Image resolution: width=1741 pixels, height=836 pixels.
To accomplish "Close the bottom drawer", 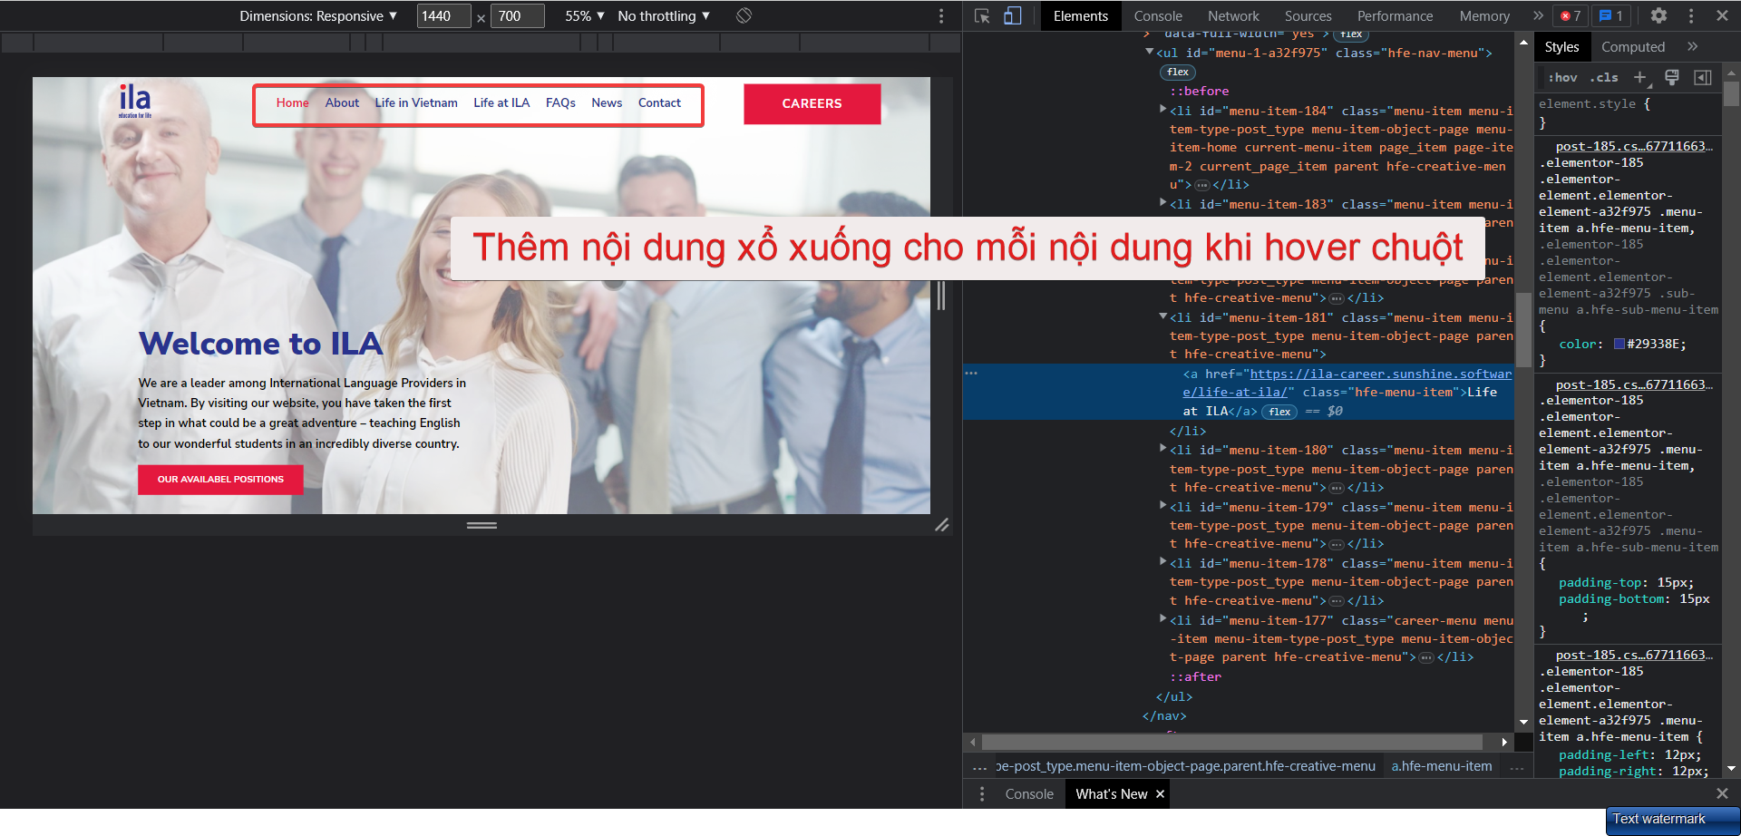I will click(1722, 793).
